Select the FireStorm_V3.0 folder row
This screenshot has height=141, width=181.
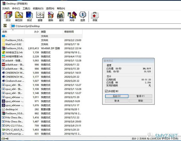[42, 40]
